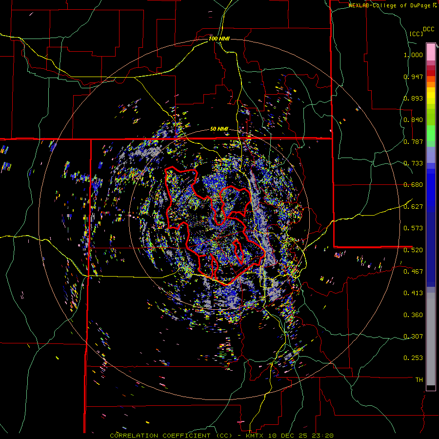Screen dimensions: 439x439
Task: Click the TH threshold label
Action: point(419,380)
